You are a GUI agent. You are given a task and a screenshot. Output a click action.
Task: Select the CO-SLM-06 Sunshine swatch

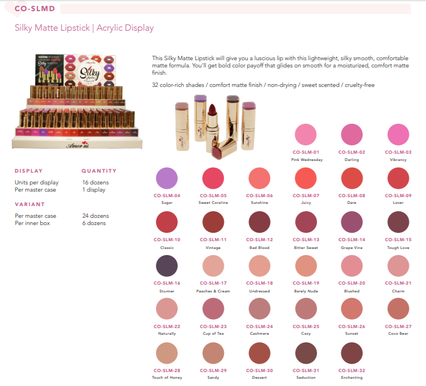coord(259,178)
